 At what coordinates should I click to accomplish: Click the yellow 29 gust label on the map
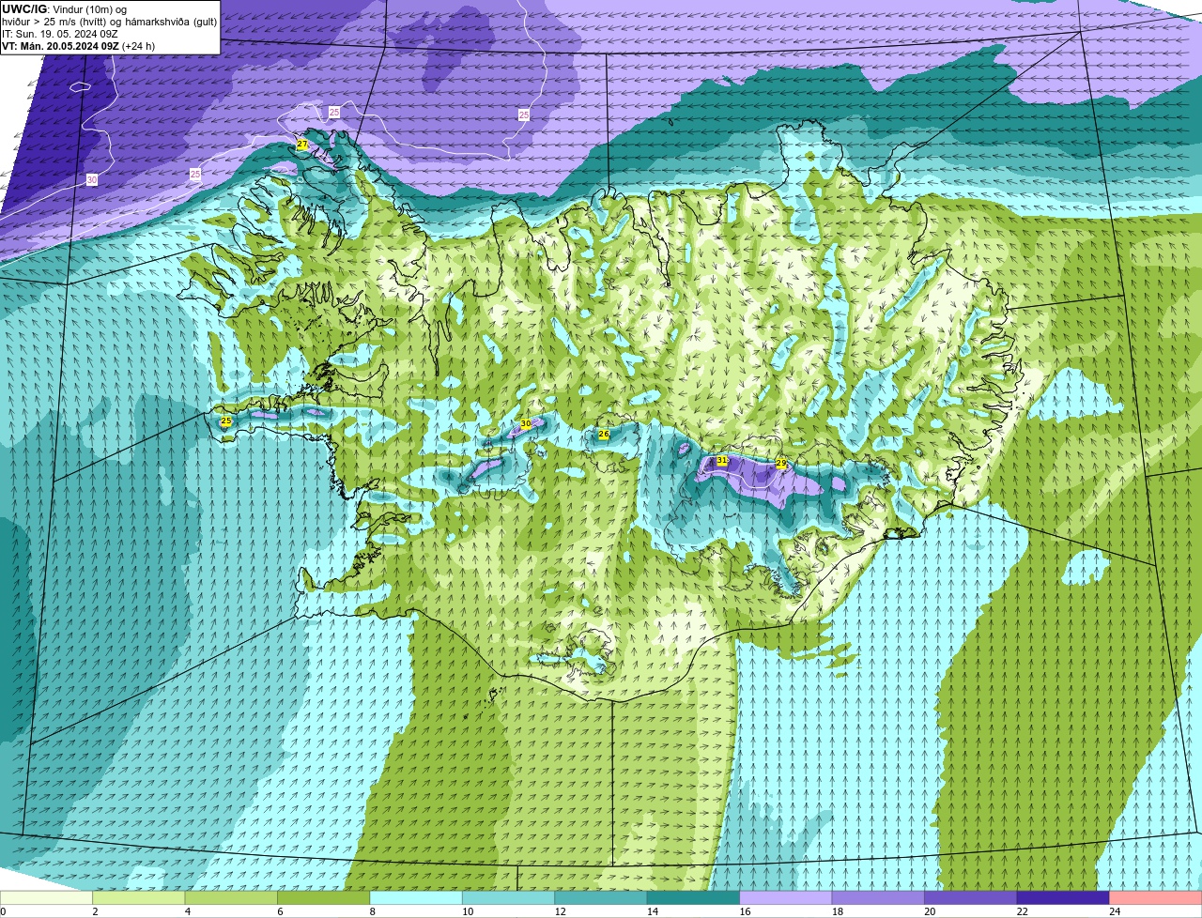click(781, 464)
